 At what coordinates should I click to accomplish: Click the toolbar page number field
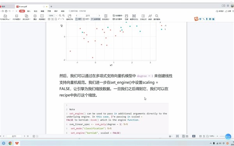(88, 16)
